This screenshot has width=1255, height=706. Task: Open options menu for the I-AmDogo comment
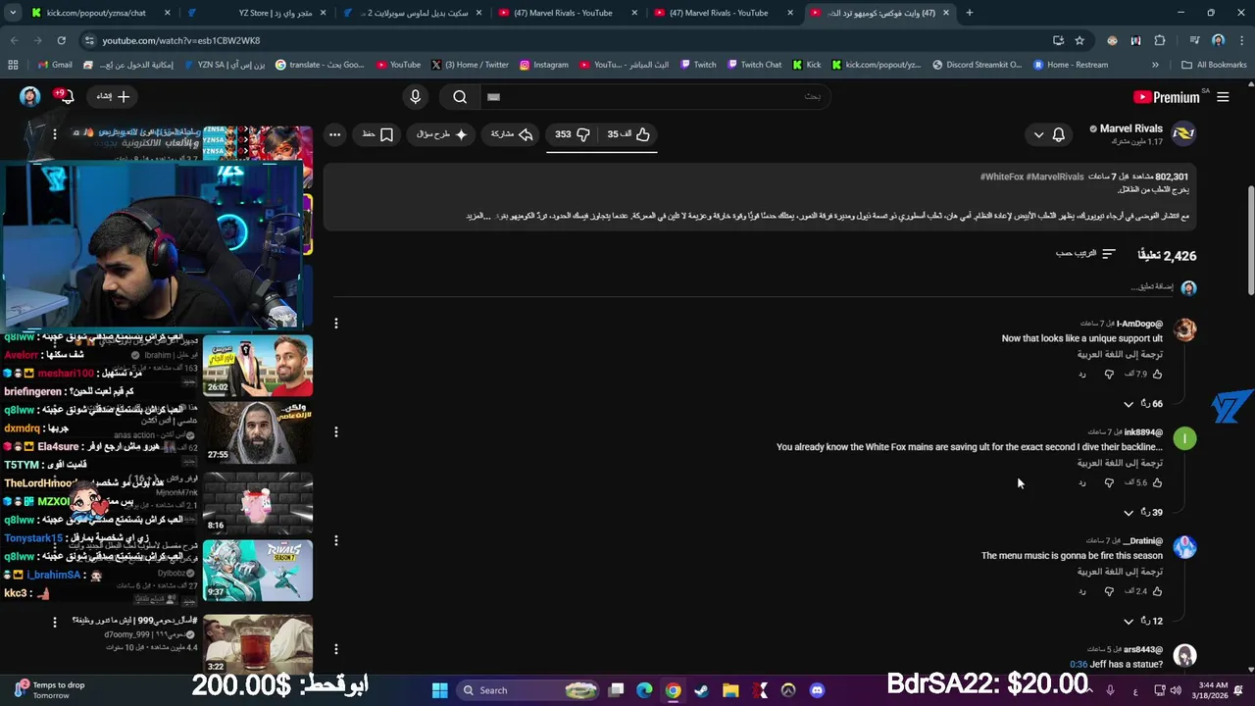pos(335,324)
